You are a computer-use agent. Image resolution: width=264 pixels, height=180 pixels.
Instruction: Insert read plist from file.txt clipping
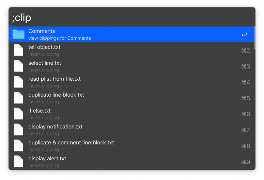(x=55, y=82)
